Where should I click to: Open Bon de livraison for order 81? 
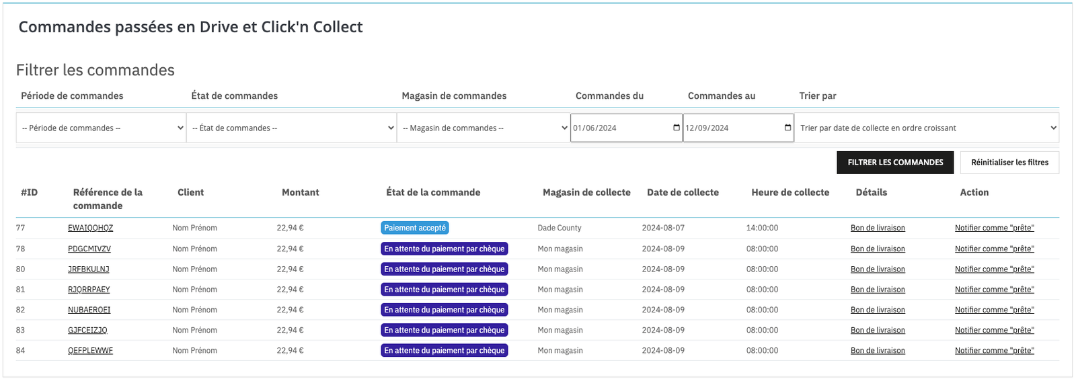click(878, 290)
